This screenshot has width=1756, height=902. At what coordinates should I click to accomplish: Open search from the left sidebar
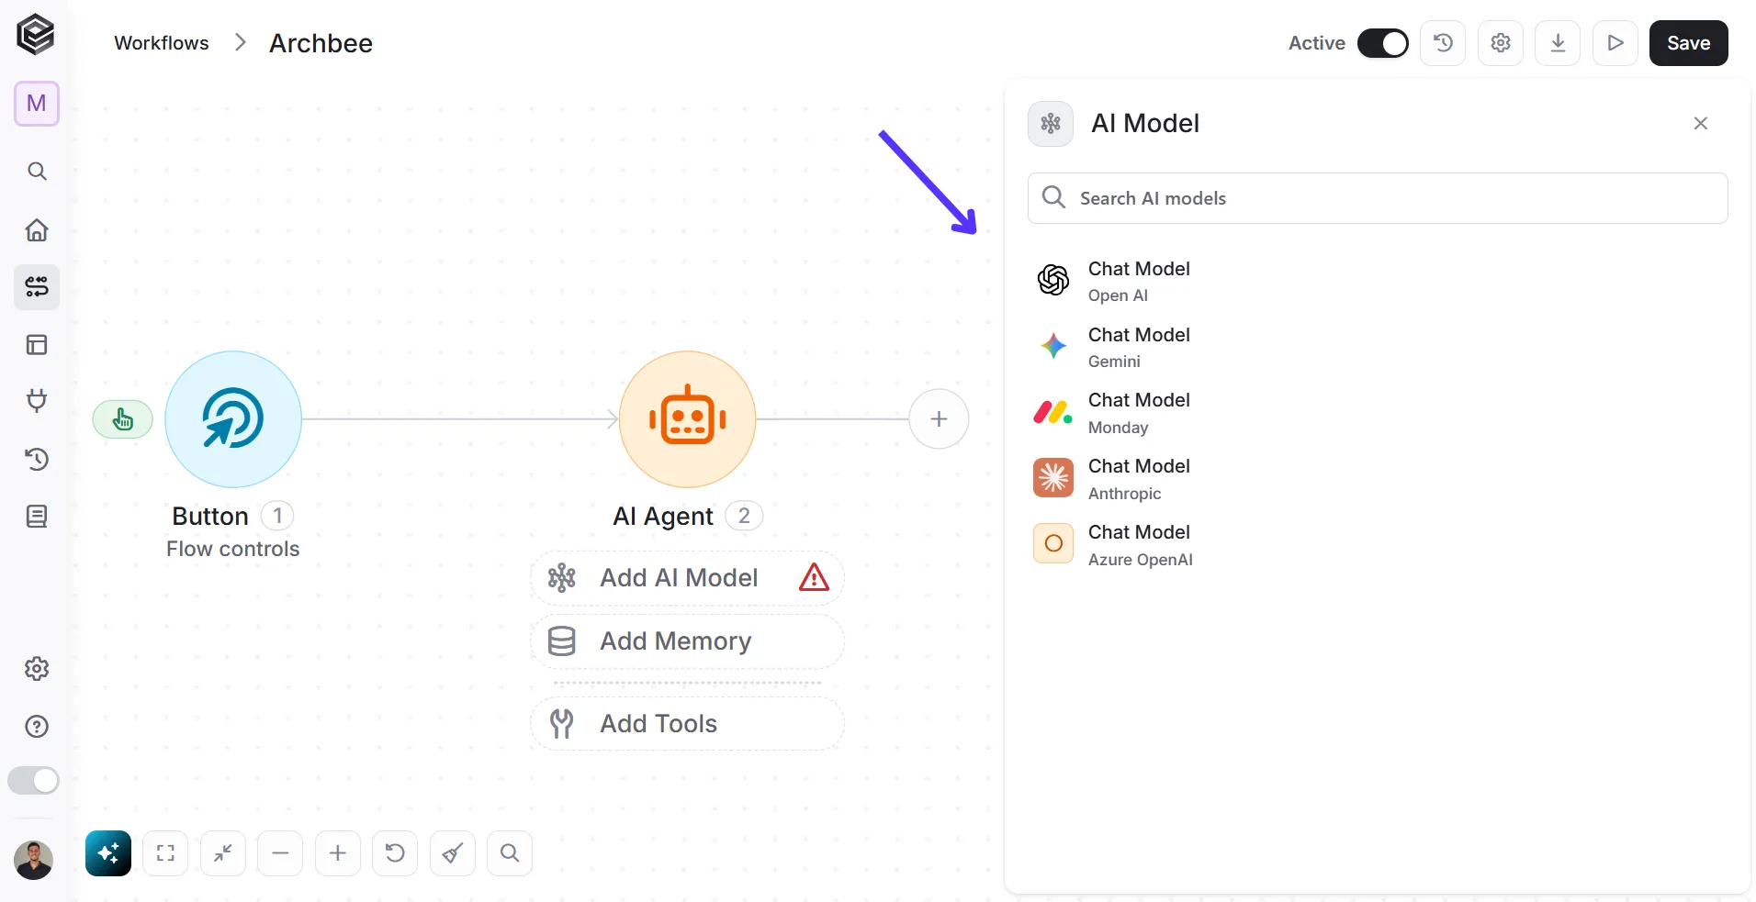tap(37, 172)
